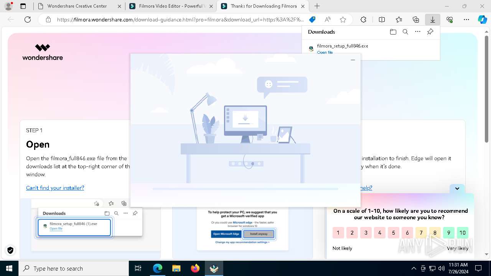Image resolution: width=491 pixels, height=276 pixels.
Task: Launch Firefox from the taskbar
Action: 195,268
